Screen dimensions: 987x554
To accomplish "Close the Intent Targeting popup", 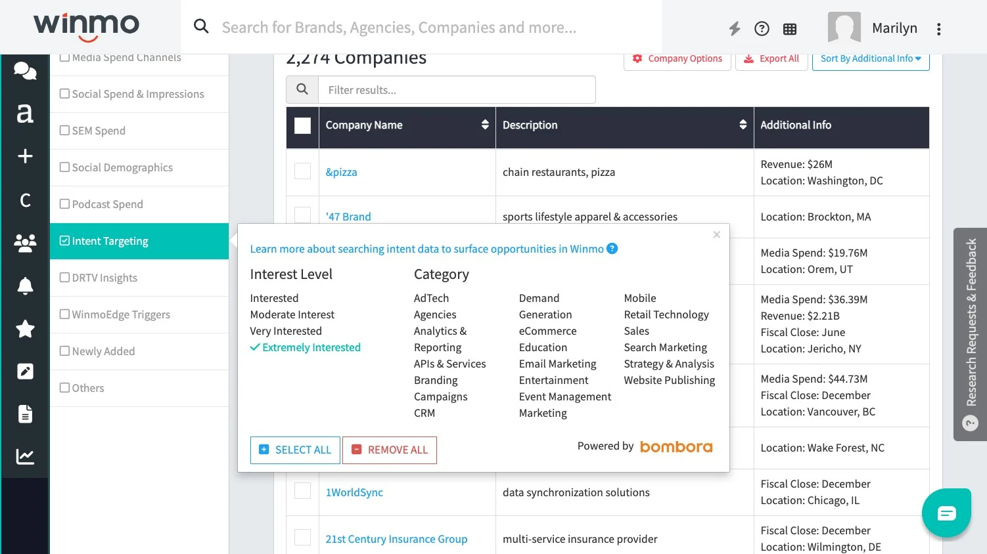I will pos(717,234).
